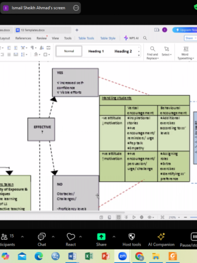Click the green Share screen button
The height and width of the screenshot is (263, 197).
coord(101,237)
